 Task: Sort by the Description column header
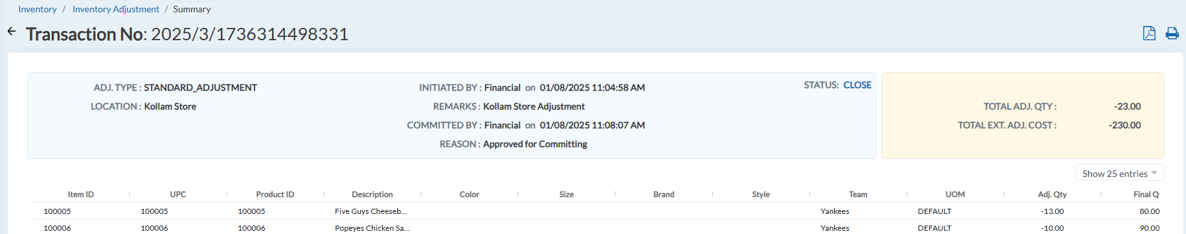(x=372, y=194)
